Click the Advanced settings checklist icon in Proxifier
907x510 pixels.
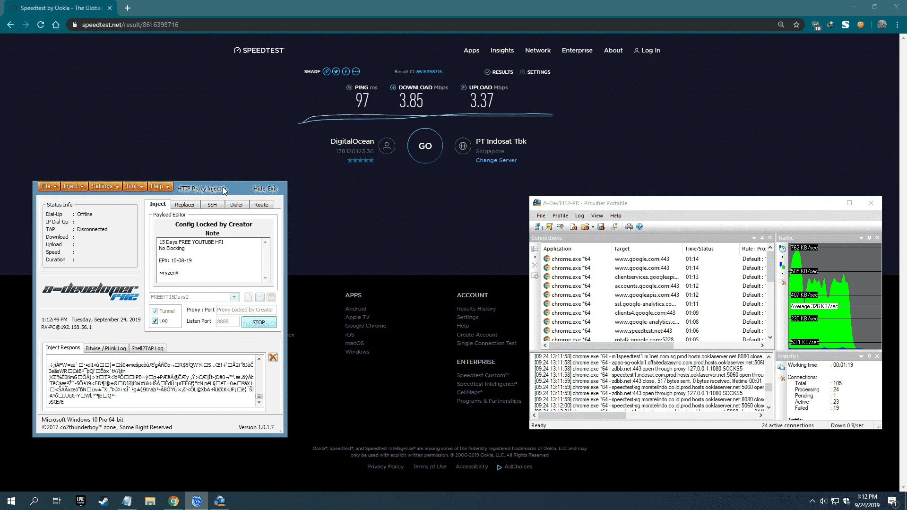[x=615, y=227]
